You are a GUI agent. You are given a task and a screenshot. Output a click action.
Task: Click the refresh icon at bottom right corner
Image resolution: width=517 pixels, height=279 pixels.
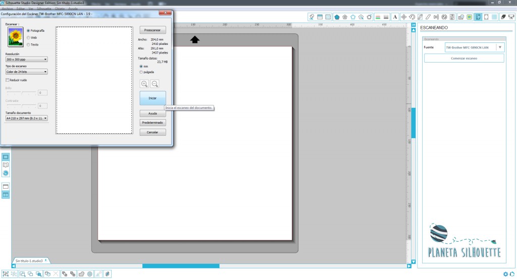coord(512,274)
